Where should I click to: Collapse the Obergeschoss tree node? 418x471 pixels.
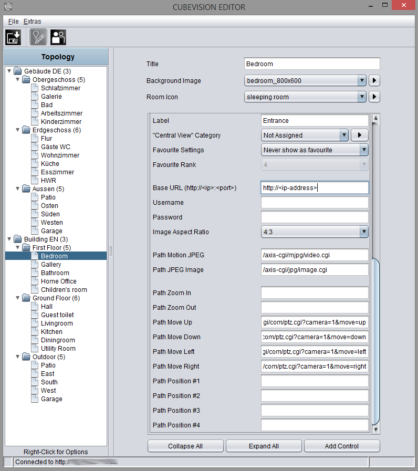pyautogui.click(x=18, y=80)
